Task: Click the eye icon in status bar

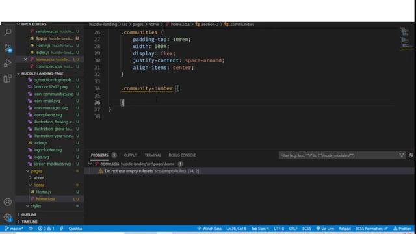Action: (31, 229)
